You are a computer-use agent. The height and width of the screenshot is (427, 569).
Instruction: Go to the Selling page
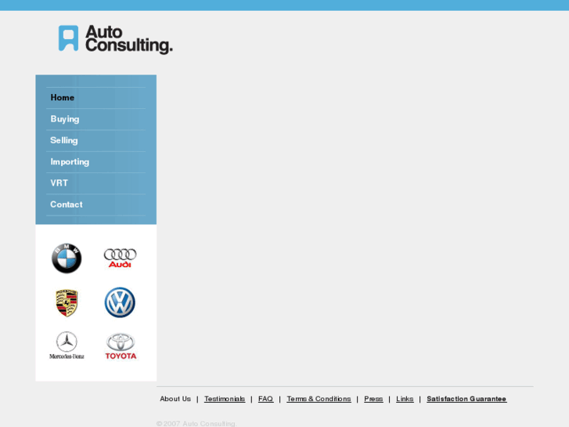(64, 140)
